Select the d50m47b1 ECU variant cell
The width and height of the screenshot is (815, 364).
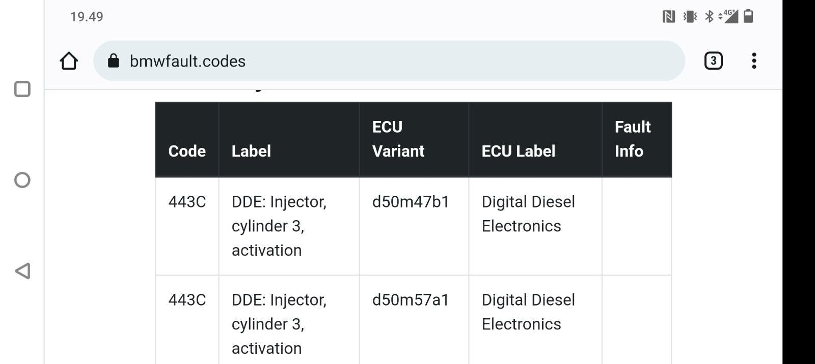[x=414, y=226]
